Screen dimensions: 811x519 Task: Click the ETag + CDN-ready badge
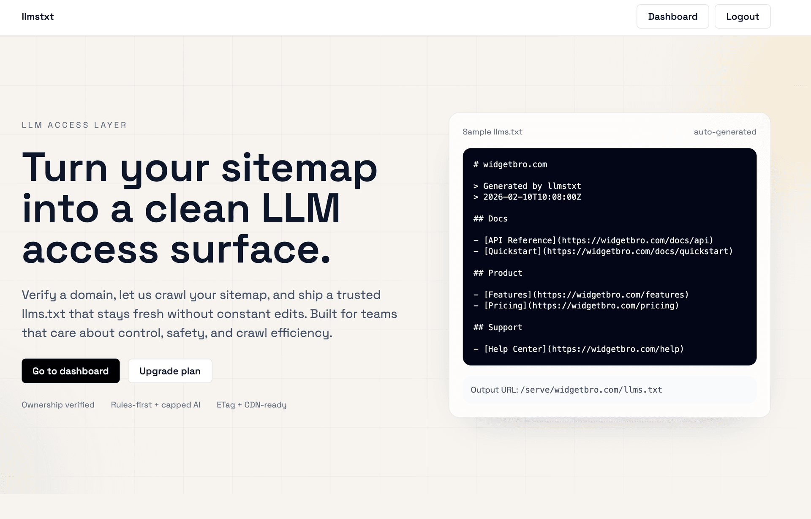coord(251,404)
